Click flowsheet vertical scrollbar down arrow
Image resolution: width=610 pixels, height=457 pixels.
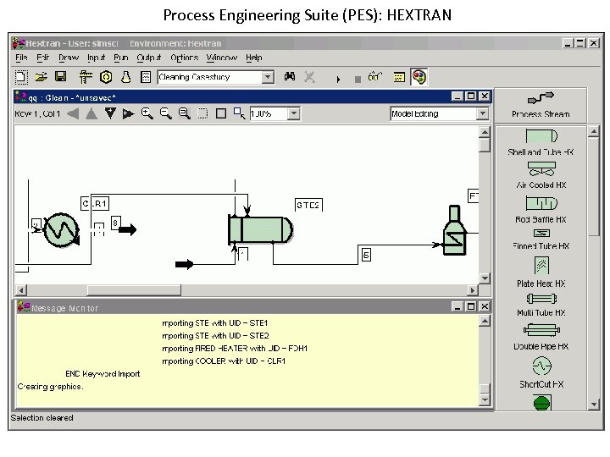[485, 278]
